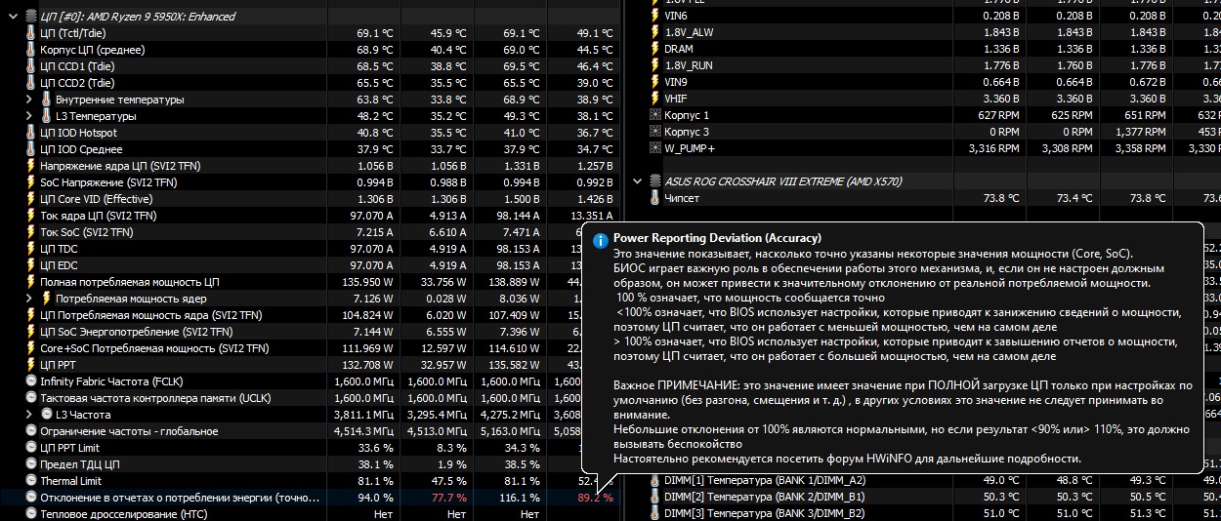
Task: Select the VIN6 voltage row label
Action: (x=676, y=16)
